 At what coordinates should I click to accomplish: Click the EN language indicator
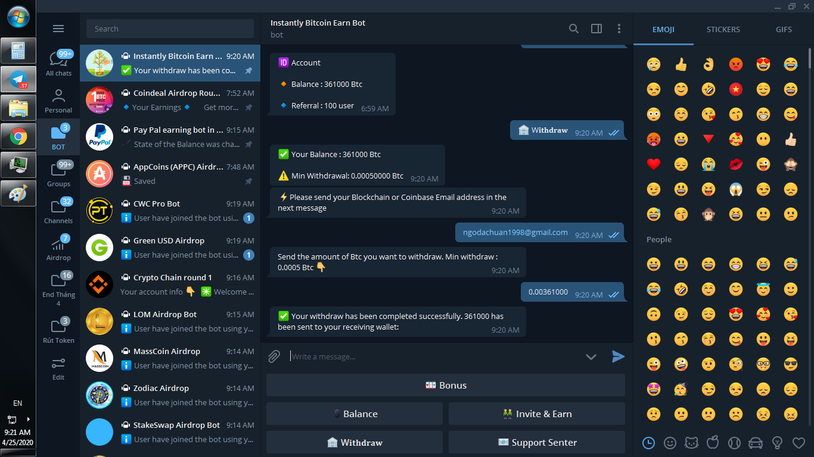point(18,403)
